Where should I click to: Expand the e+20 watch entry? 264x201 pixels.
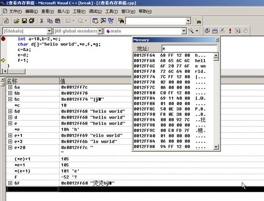click(x=10, y=147)
